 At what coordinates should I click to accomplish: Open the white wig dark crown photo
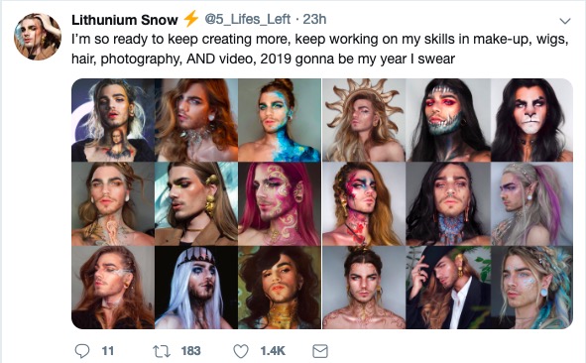pyautogui.click(x=196, y=288)
